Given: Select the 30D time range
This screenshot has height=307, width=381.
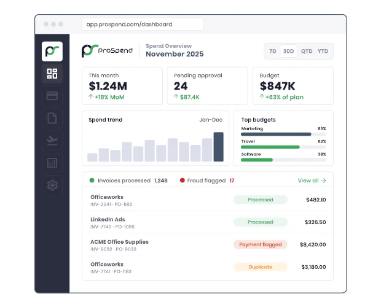Looking at the screenshot, I should (x=288, y=51).
